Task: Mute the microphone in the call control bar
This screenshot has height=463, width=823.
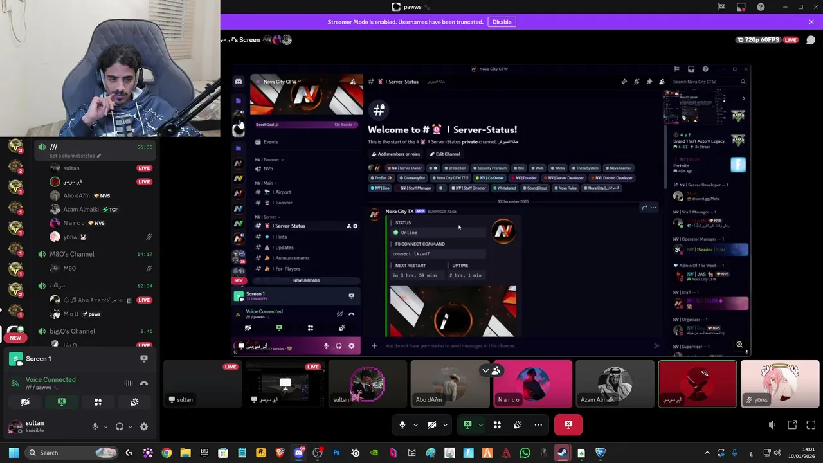Action: tap(402, 424)
